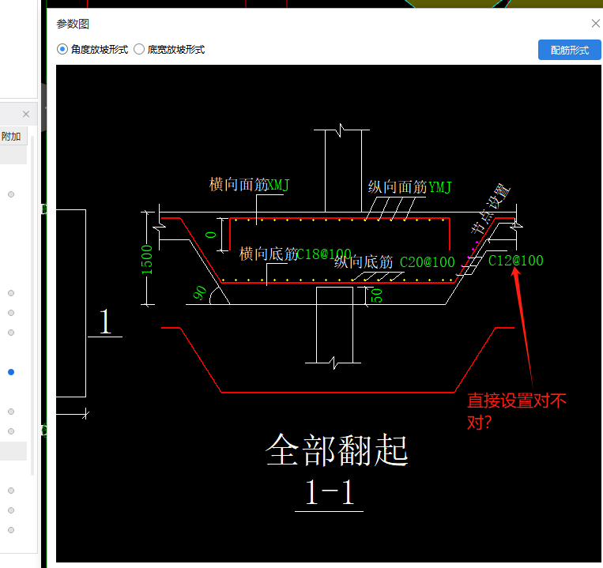
Task: Open the 配筋形式 button
Action: 569,50
